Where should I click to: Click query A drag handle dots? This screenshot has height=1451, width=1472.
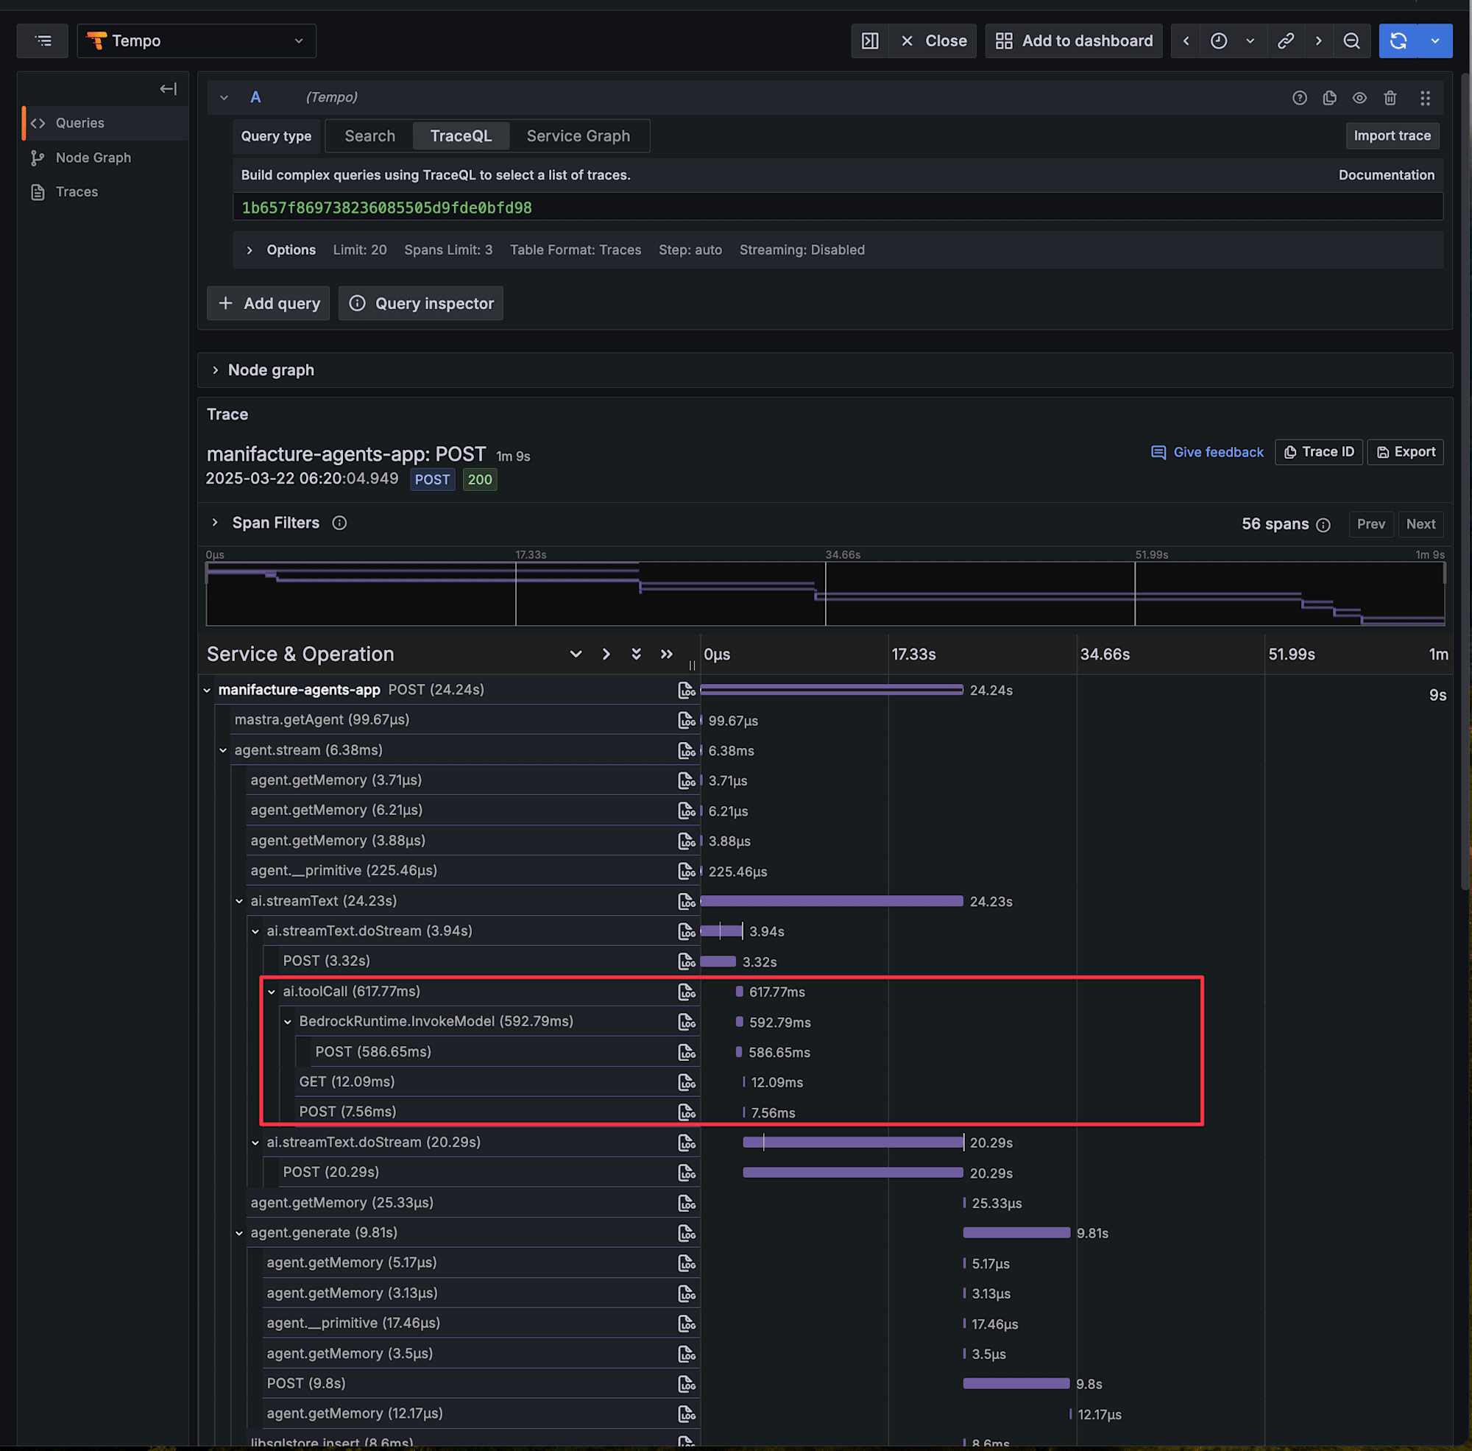(1426, 98)
